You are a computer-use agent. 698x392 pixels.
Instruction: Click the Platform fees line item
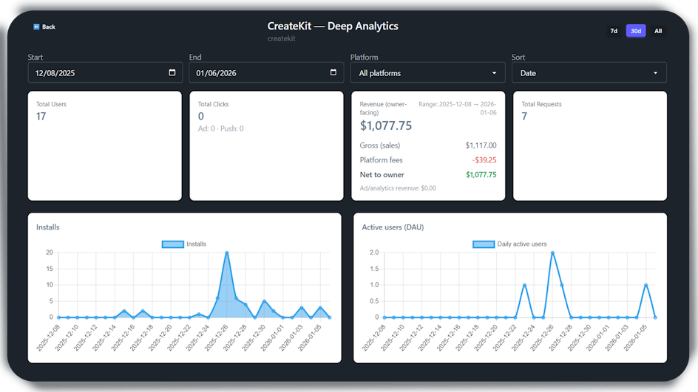[427, 159]
